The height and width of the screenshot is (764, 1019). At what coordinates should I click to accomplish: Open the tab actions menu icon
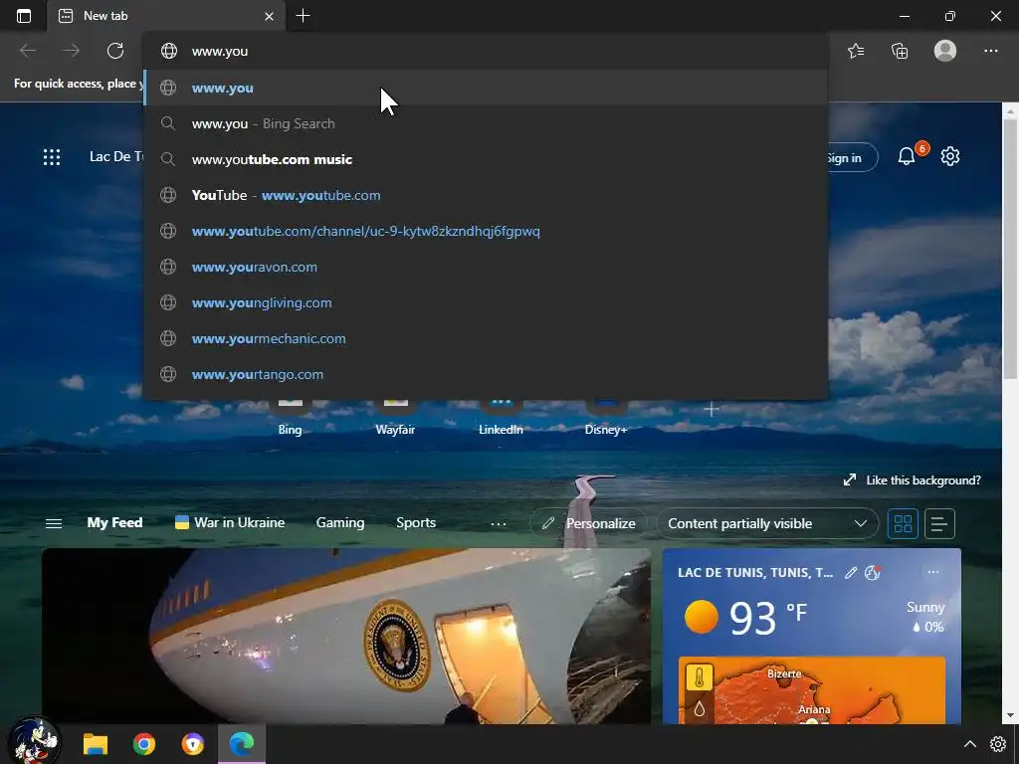tap(24, 16)
